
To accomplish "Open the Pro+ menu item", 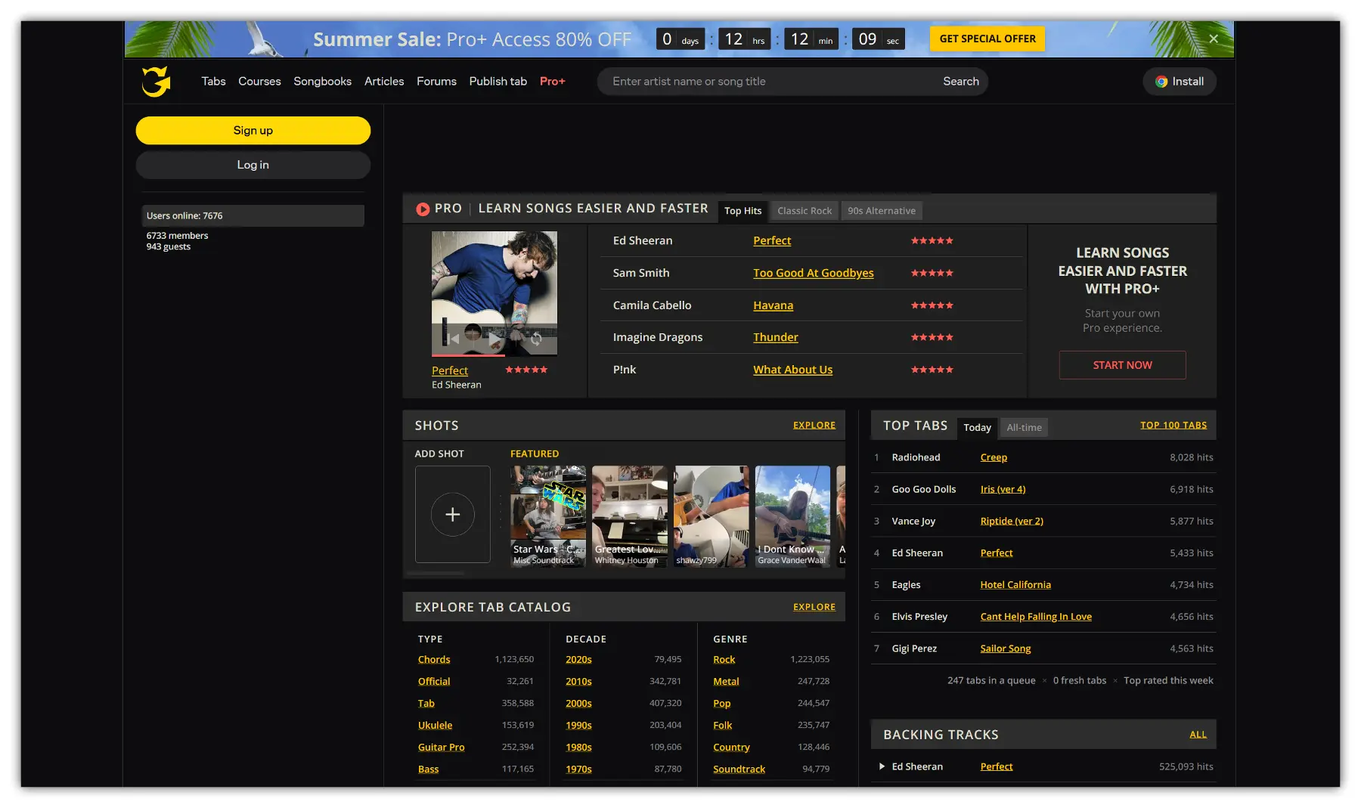I will click(x=552, y=81).
